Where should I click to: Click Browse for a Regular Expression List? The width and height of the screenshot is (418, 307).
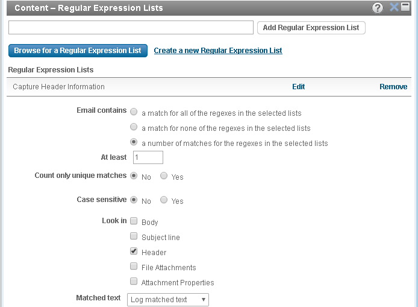pos(78,51)
